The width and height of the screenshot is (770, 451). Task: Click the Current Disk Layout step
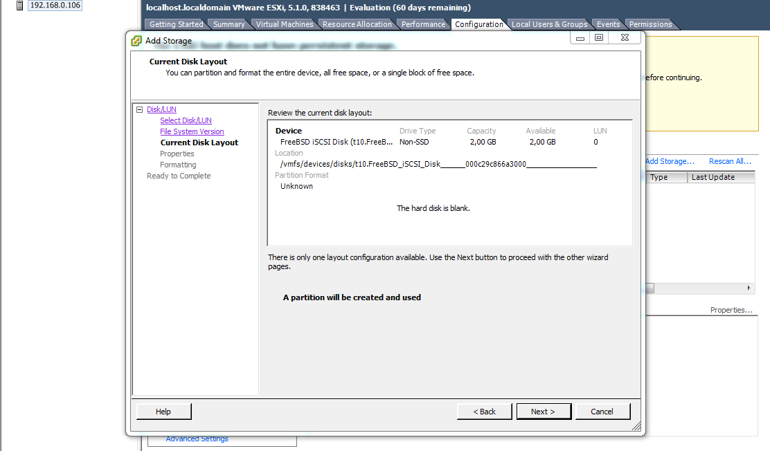[199, 142]
